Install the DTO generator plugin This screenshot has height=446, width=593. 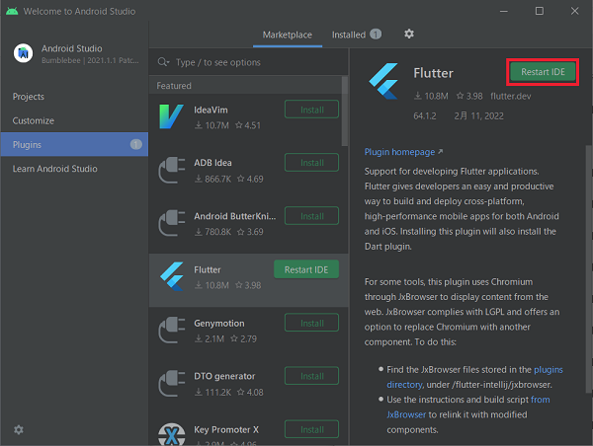pyautogui.click(x=311, y=376)
